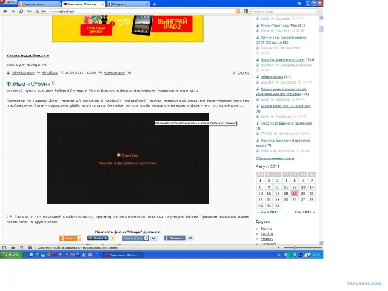The width and height of the screenshot is (388, 291).
Task: Click the Facebook Отправить button
Action: click(x=174, y=238)
